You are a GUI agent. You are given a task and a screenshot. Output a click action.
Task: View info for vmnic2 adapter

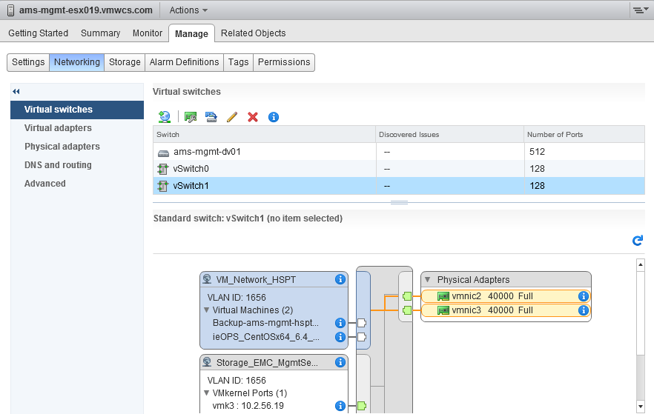584,296
